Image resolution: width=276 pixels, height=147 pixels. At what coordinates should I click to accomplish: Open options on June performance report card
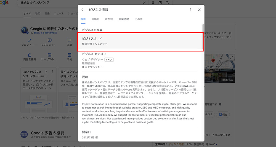pyautogui.click(x=52, y=72)
